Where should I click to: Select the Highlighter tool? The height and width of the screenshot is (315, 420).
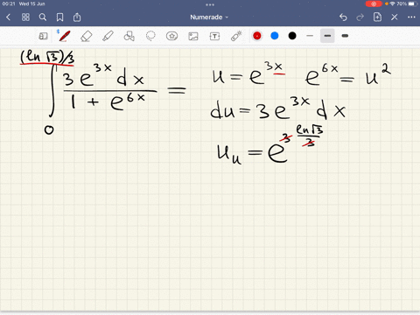coord(108,36)
